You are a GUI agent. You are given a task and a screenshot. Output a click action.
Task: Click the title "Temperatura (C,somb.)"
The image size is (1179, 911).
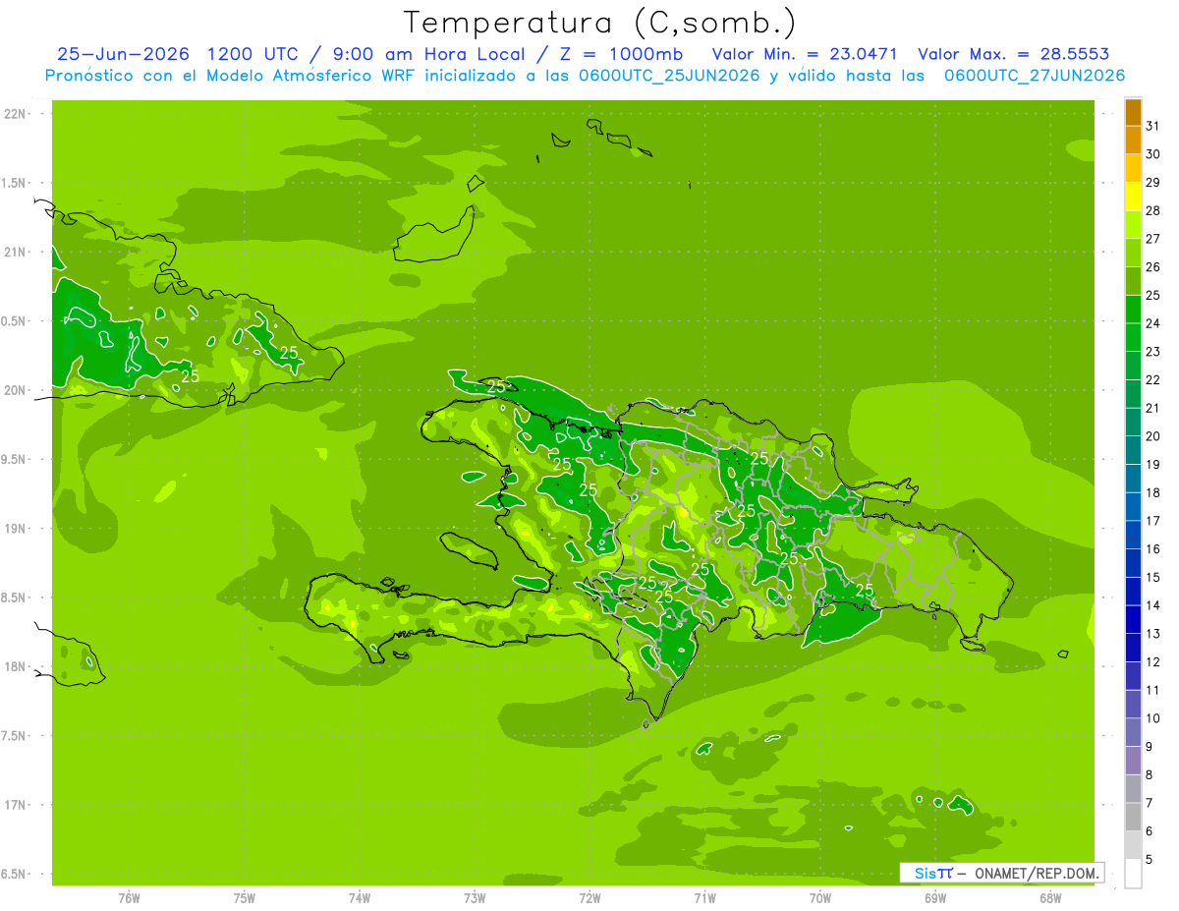[x=599, y=23]
